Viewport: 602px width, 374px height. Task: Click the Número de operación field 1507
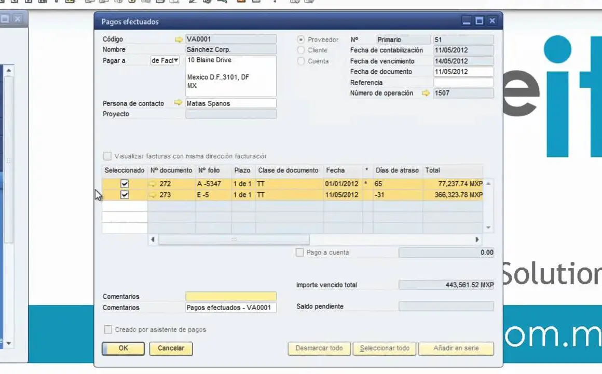click(463, 93)
